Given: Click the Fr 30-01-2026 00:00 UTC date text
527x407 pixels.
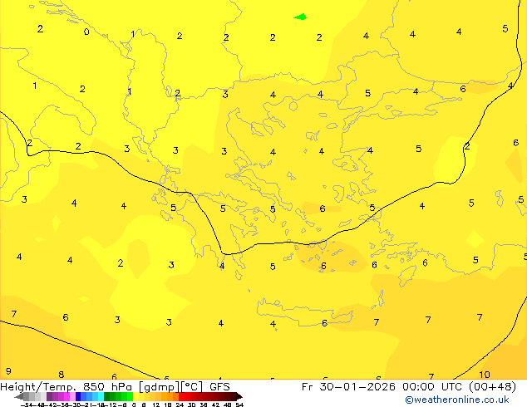Looking at the screenshot, I should tap(383, 387).
